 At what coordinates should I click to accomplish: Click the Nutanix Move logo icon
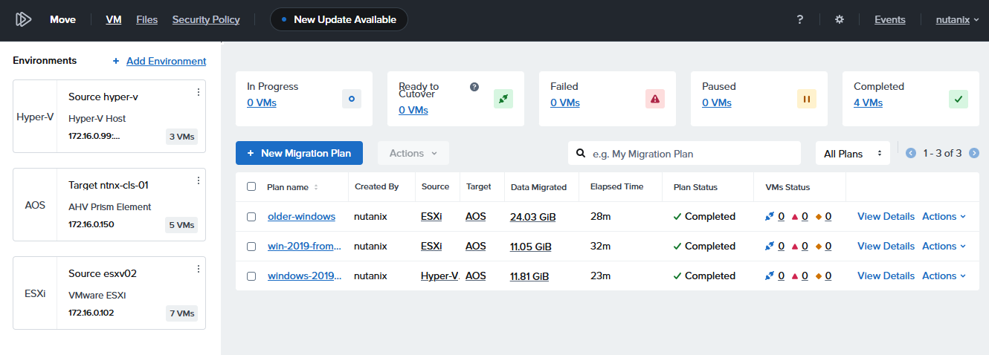[23, 19]
